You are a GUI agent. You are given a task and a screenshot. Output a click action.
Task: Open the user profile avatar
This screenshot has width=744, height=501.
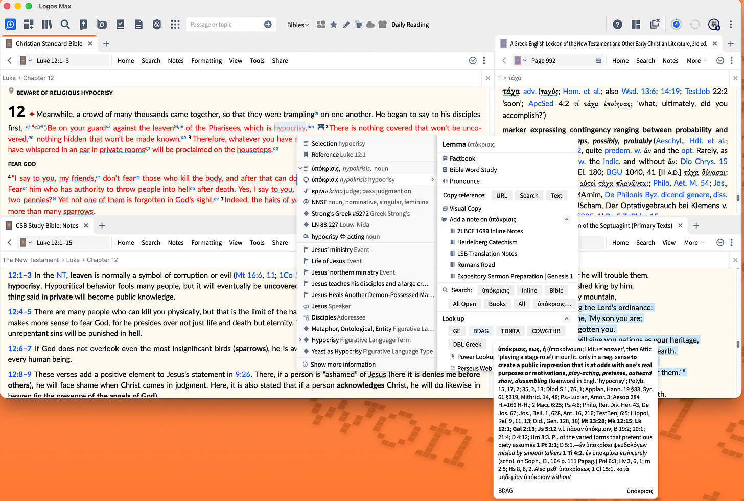pyautogui.click(x=714, y=24)
